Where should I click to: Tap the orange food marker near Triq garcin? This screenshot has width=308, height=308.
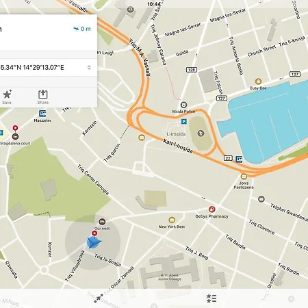tap(142, 138)
